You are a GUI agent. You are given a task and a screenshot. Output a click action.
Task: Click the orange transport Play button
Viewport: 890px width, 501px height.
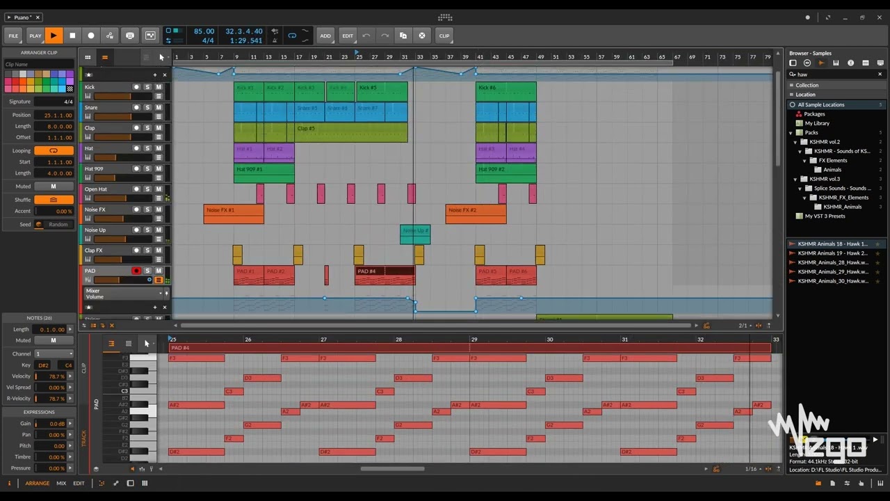(54, 35)
